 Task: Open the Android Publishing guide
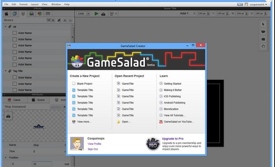coord(174,103)
